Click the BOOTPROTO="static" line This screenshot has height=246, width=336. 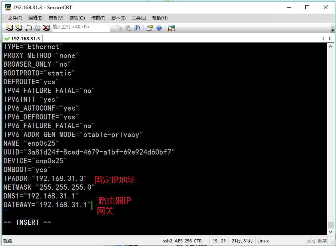pyautogui.click(x=39, y=73)
